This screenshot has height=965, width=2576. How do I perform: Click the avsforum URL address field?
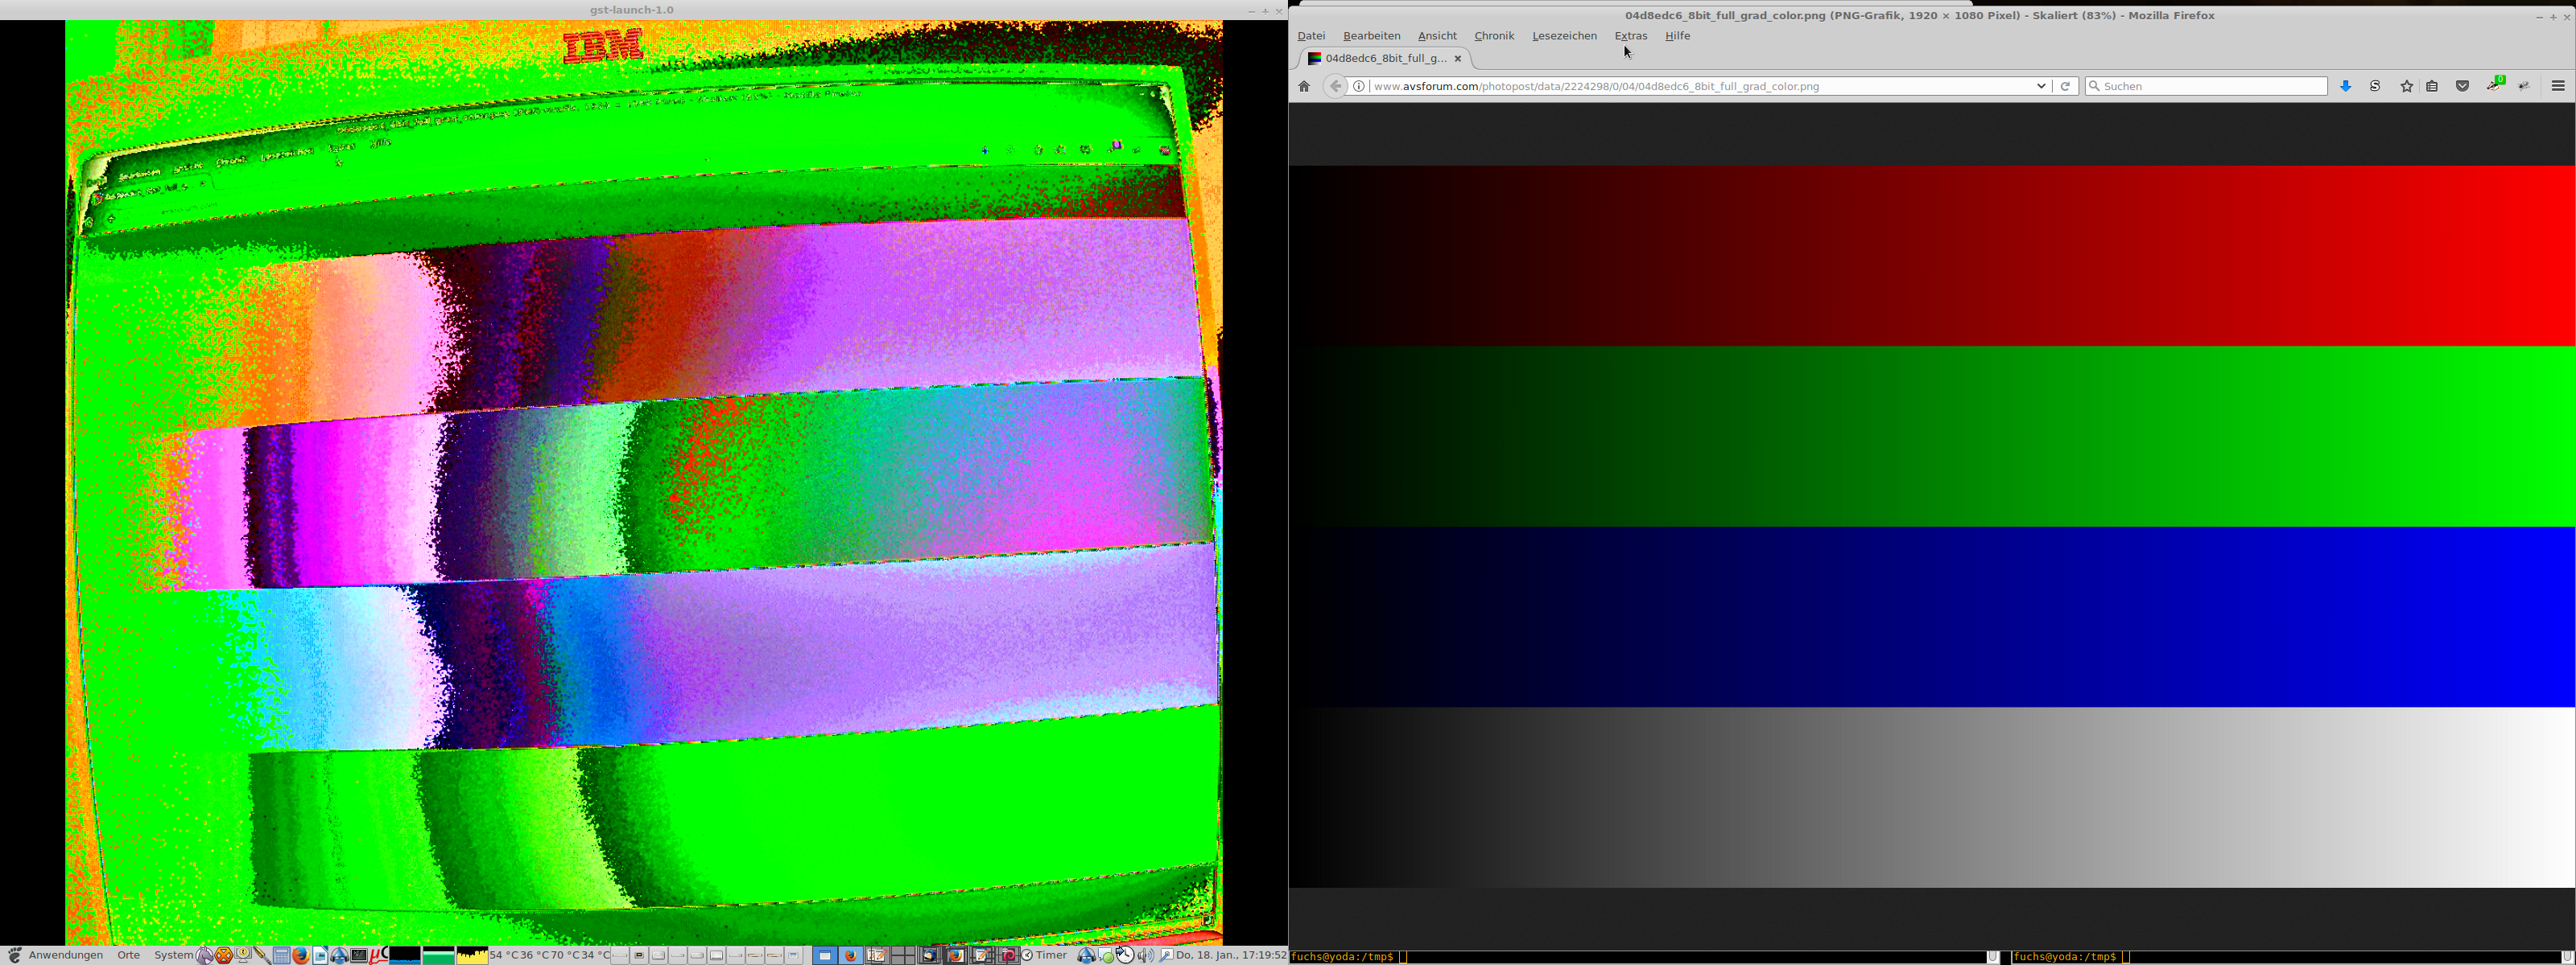coord(1700,87)
